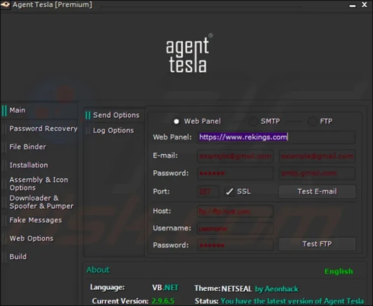
Task: Click the Web Panel URL field
Action: [x=276, y=137]
